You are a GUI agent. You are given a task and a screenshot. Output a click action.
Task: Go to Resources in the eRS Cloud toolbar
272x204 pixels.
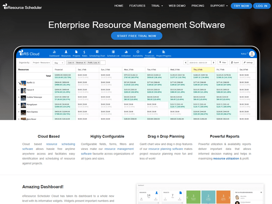66,54
